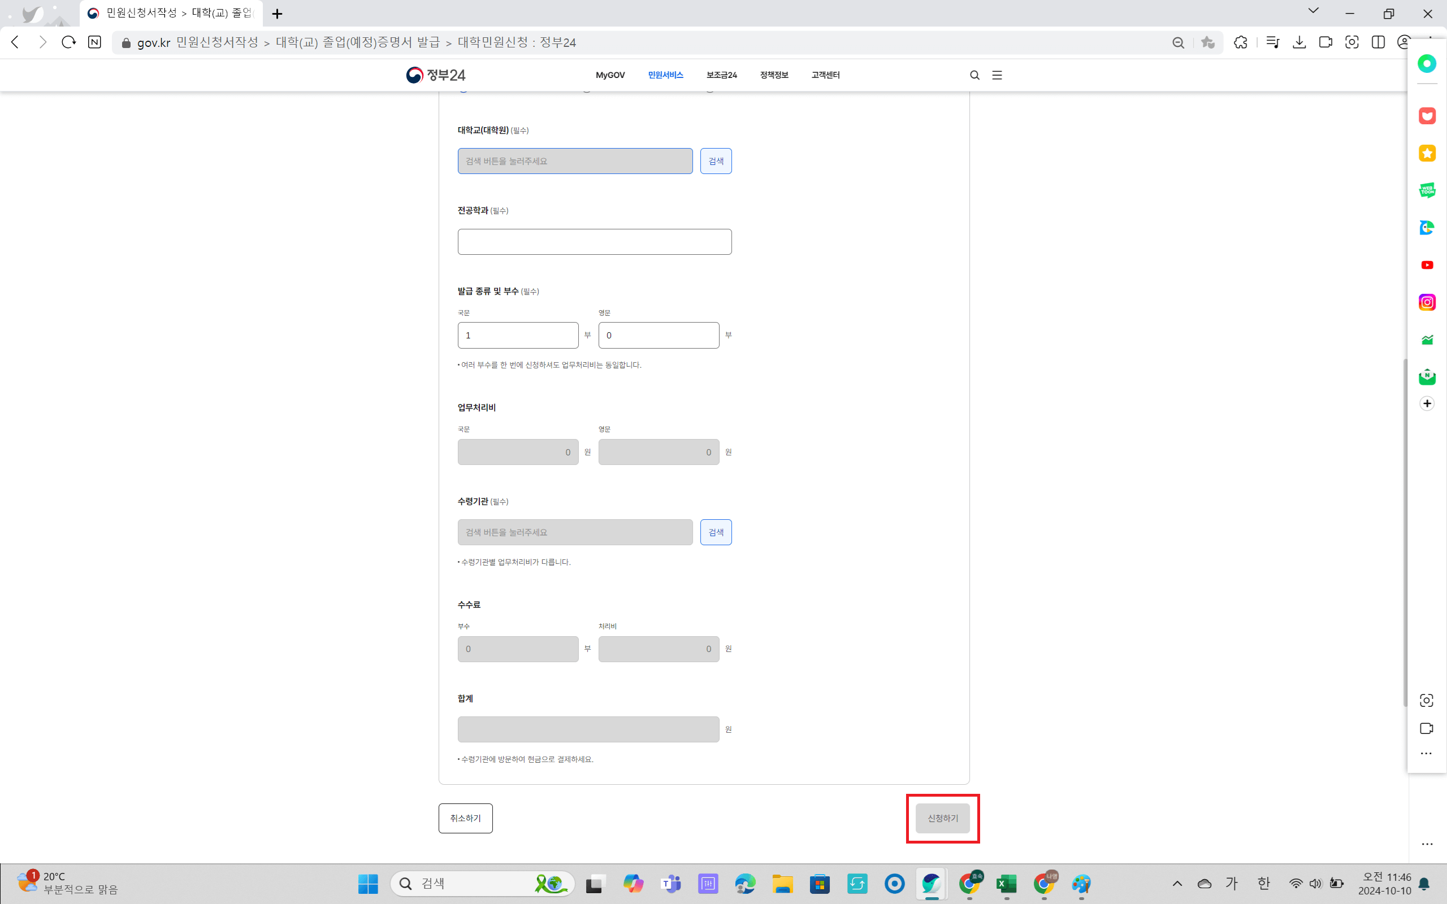
Task: Click the 전공학과 input field
Action: [595, 241]
